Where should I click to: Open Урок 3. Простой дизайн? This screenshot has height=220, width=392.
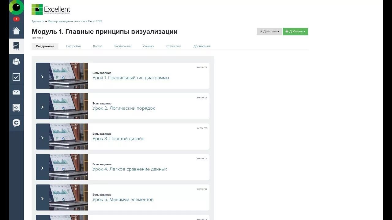(118, 139)
